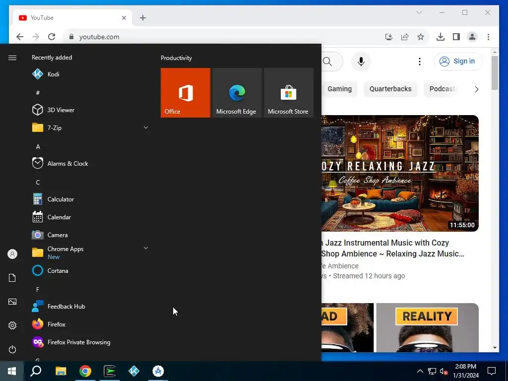The height and width of the screenshot is (381, 508).
Task: Select the Podcasts category chip
Action: click(442, 89)
